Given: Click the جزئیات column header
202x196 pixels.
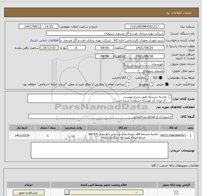Looking at the screenshot, I should (29, 185).
